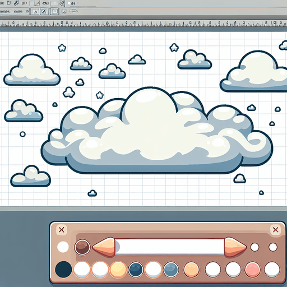This screenshot has height=287, width=287.
Task: Select the large central cloud on the canvas
Action: coord(156,131)
